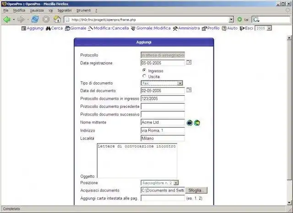The image size is (293, 213).
Task: Click the Protocollo documento precedente field
Action: (x=163, y=106)
